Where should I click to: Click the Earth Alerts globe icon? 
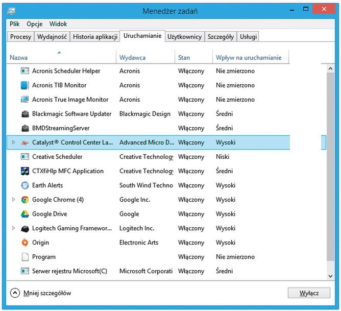(25, 185)
